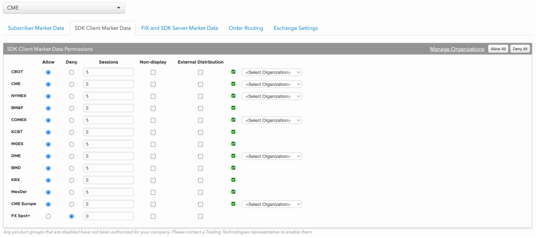Open the CME exchange dropdown
Screen dimensions: 536x237
[x=64, y=8]
